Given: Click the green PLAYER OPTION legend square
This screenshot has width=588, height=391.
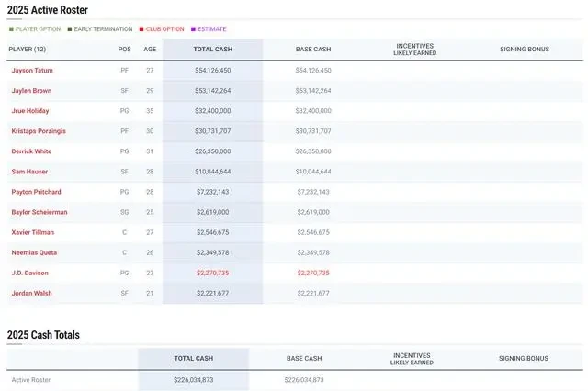Looking at the screenshot, I should point(11,29).
